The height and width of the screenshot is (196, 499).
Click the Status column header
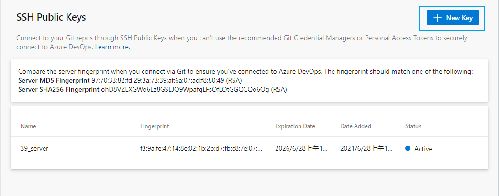click(413, 126)
